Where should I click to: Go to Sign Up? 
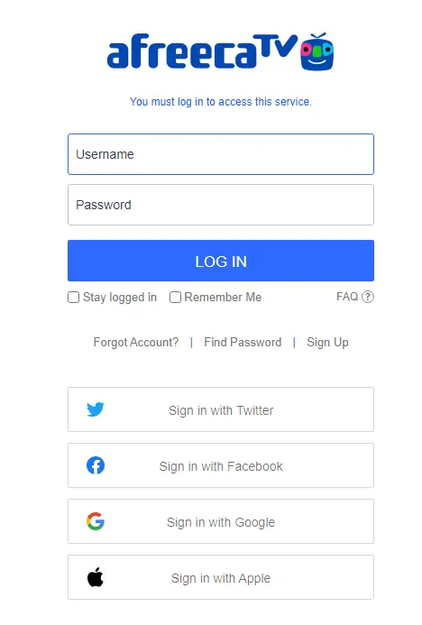(327, 343)
